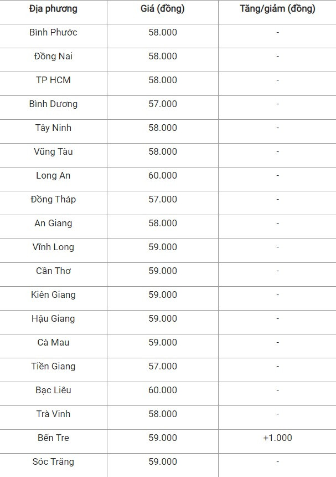The height and width of the screenshot is (477, 336).
Task: Click the Cần Thơ location cell
Action: [53, 271]
